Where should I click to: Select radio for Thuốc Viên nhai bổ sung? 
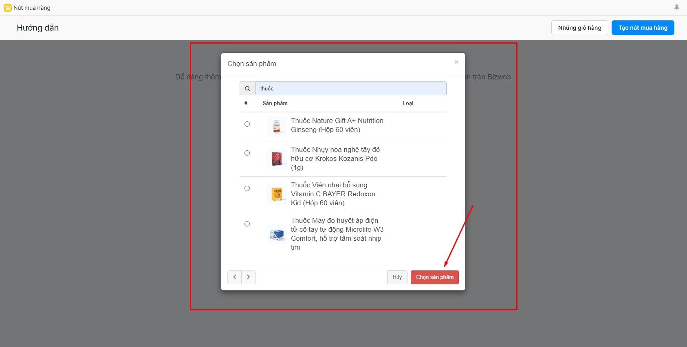point(247,188)
